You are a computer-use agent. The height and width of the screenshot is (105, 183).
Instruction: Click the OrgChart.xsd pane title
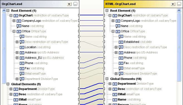click(x=12, y=4)
